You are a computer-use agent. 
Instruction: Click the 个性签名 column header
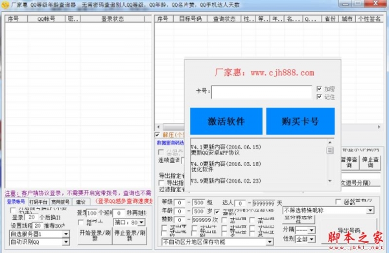click(x=370, y=19)
